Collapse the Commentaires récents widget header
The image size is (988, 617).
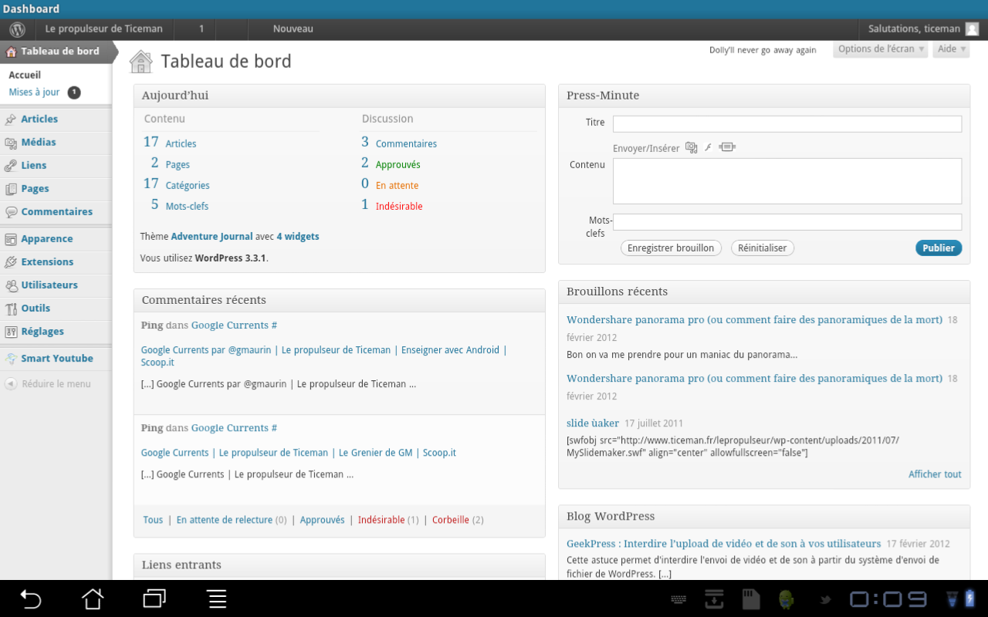340,300
